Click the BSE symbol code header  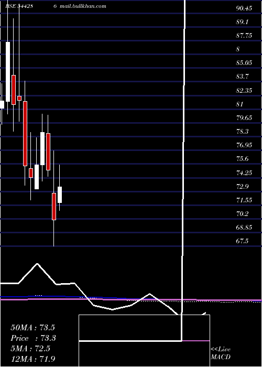point(19,6)
